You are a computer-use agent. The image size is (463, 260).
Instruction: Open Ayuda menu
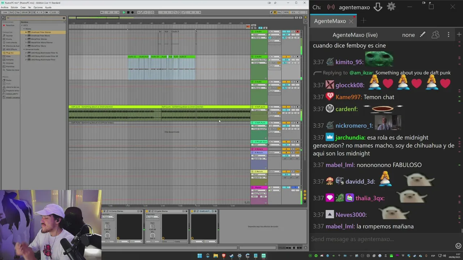pyautogui.click(x=48, y=7)
